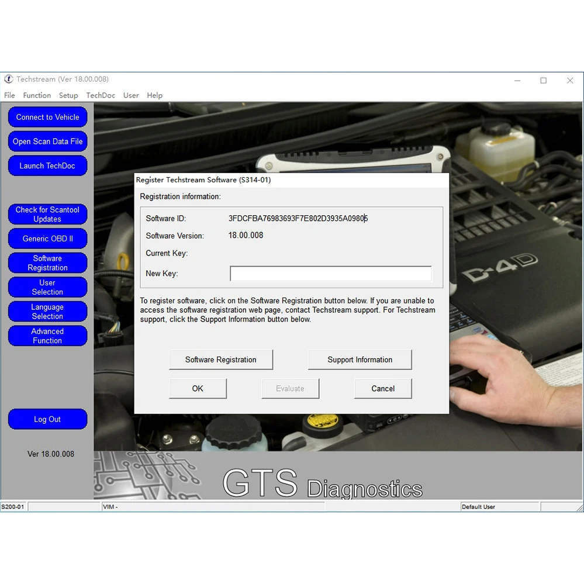This screenshot has width=584, height=584.
Task: Select Generic OBD II button
Action: point(48,239)
